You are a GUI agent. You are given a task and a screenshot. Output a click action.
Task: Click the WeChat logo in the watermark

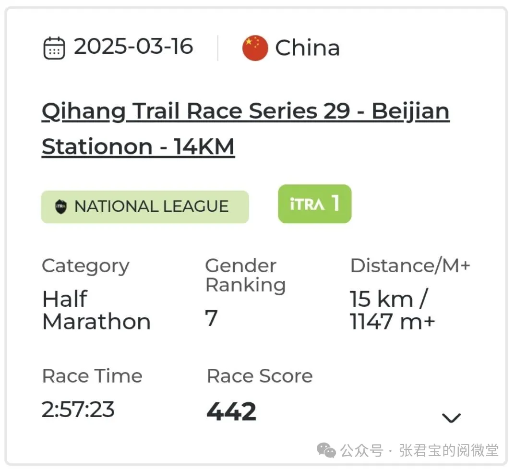coord(327,450)
